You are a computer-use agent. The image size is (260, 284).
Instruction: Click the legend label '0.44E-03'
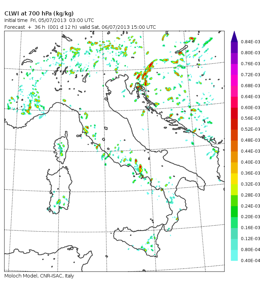250,151
